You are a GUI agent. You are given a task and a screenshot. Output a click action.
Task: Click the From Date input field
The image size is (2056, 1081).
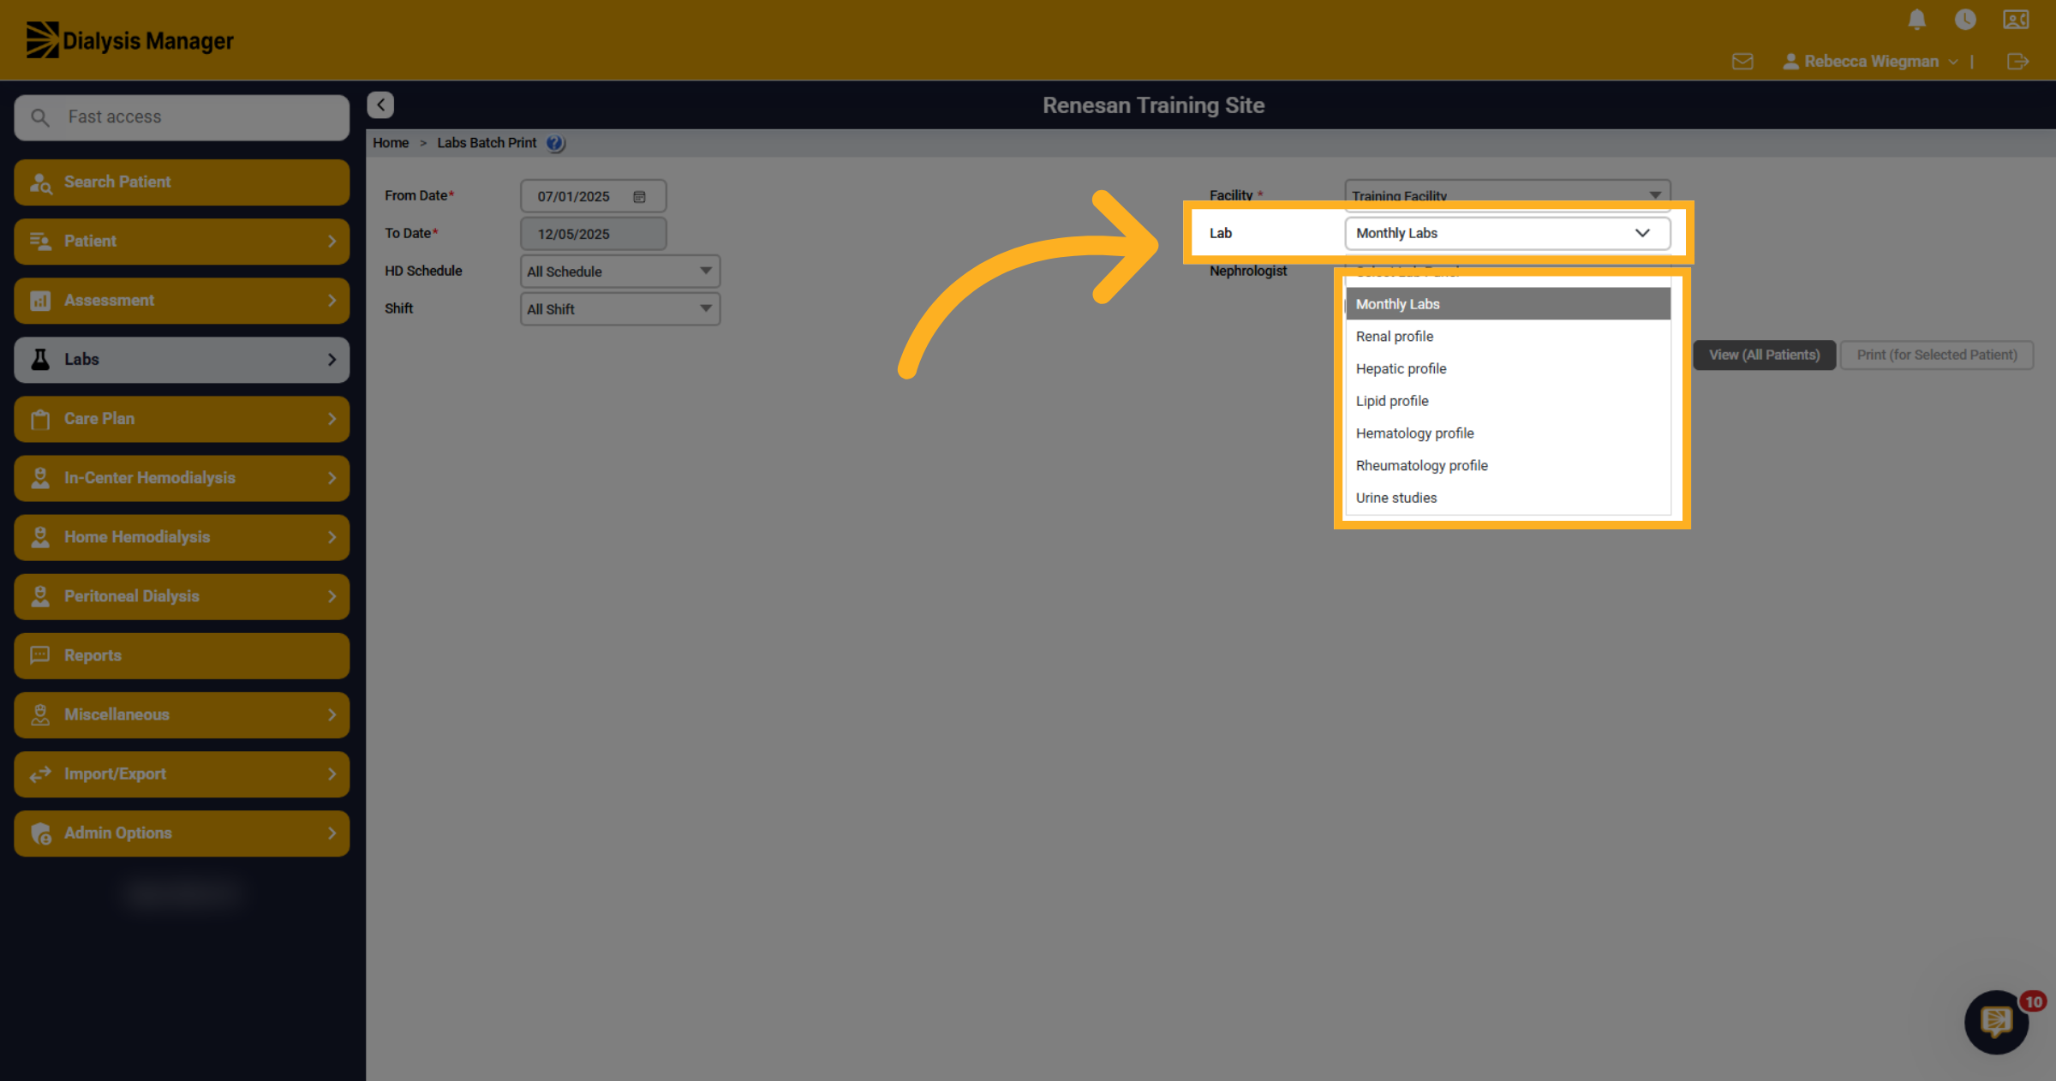pyautogui.click(x=593, y=196)
